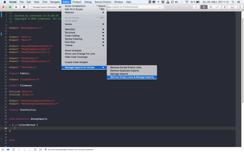Screen dimensions: 244x152
Task: Open the Product menu
Action: point(77,2)
